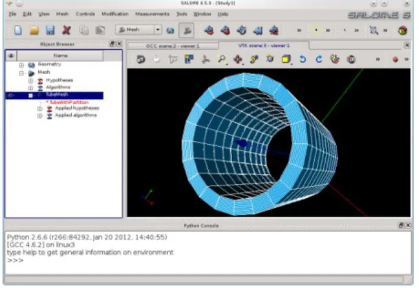419x288 pixels.
Task: Close the Python Console panel
Action: [408, 225]
